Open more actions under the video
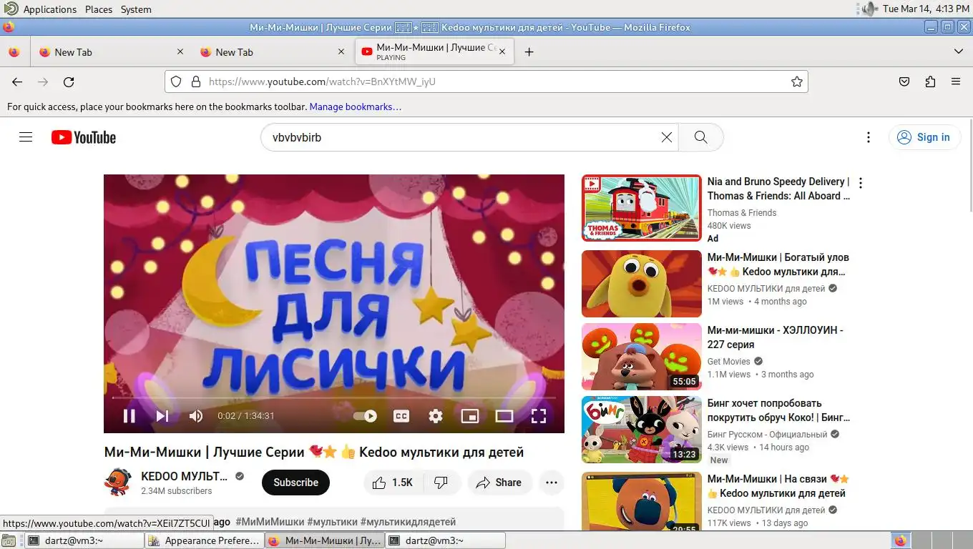This screenshot has width=973, height=549. click(552, 483)
